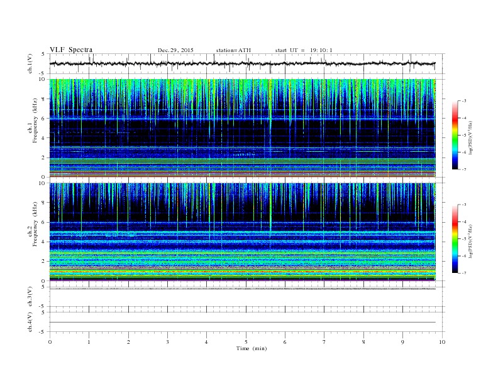Screen dimensions: 498x384
Task: Click inside the ch.2 spectrogram panel
Action: click(243, 232)
